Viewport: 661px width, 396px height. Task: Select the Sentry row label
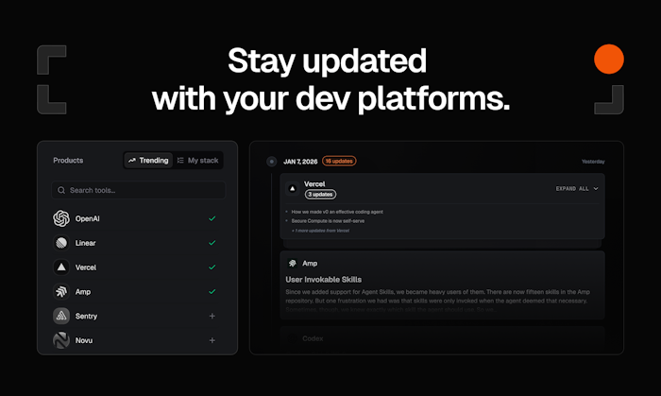point(86,316)
